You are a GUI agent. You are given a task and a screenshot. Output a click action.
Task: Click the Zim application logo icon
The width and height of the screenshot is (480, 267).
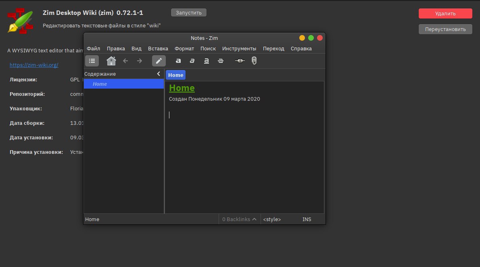pyautogui.click(x=21, y=21)
